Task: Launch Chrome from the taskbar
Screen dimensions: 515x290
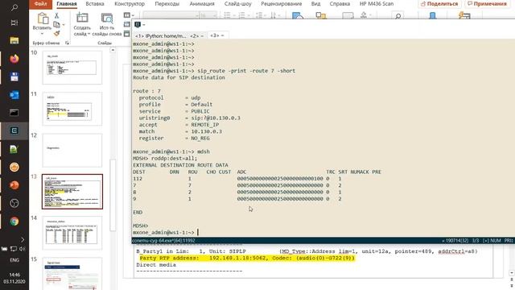Action: pos(14,222)
